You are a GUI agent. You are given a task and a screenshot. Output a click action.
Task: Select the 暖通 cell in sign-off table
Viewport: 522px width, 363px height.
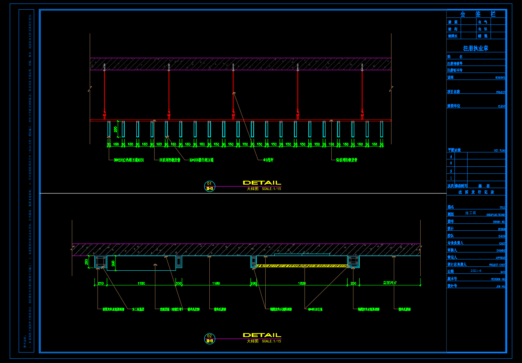click(x=483, y=36)
